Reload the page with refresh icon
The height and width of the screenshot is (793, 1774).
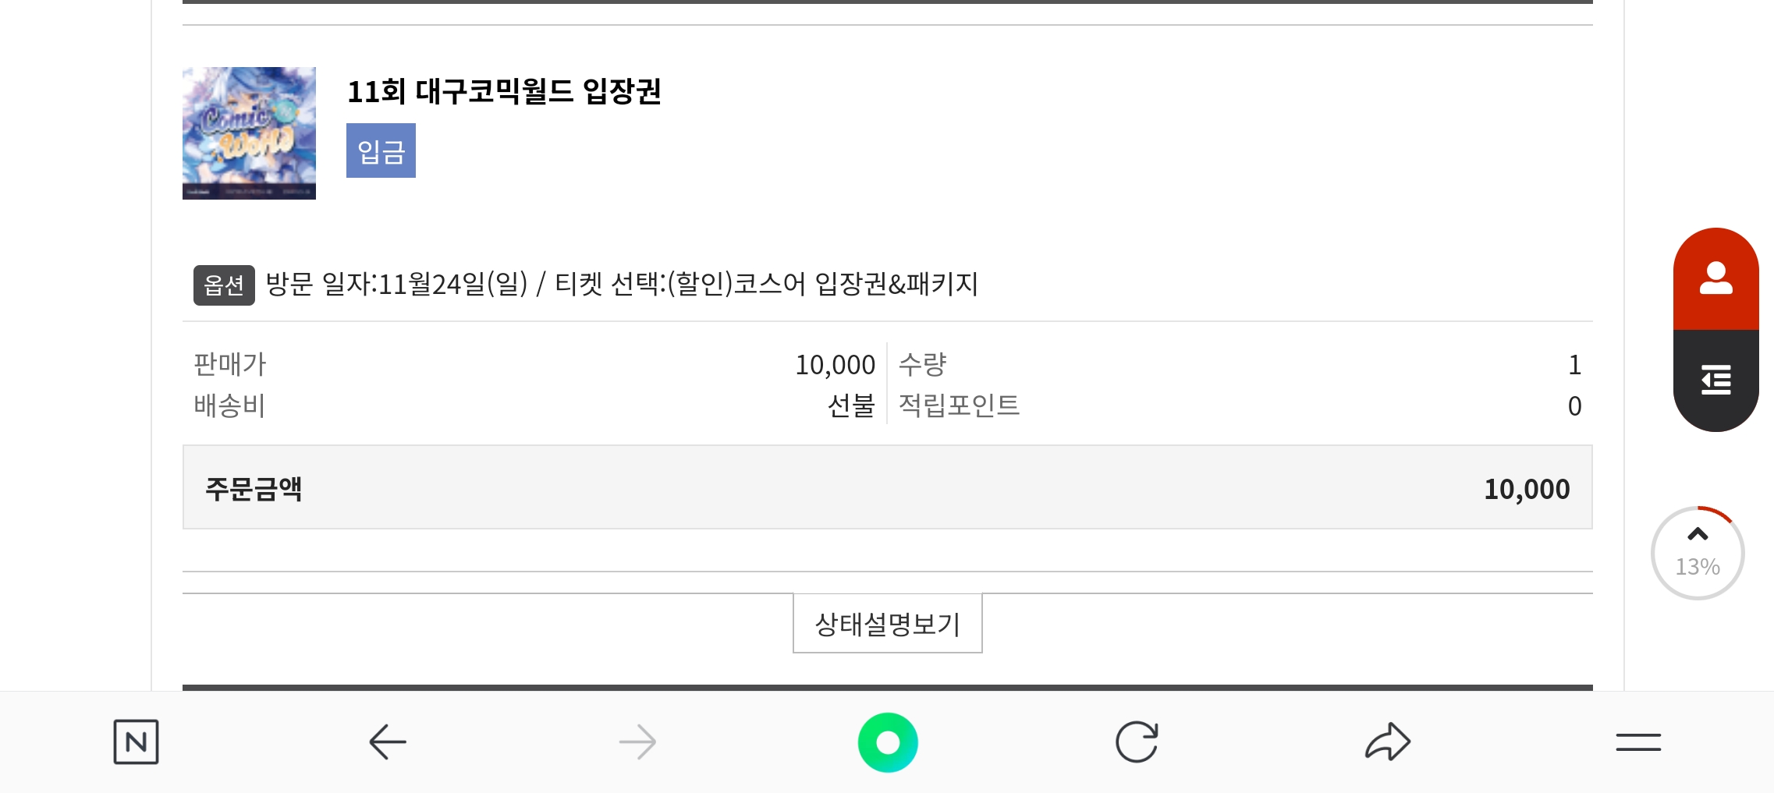(x=1137, y=742)
